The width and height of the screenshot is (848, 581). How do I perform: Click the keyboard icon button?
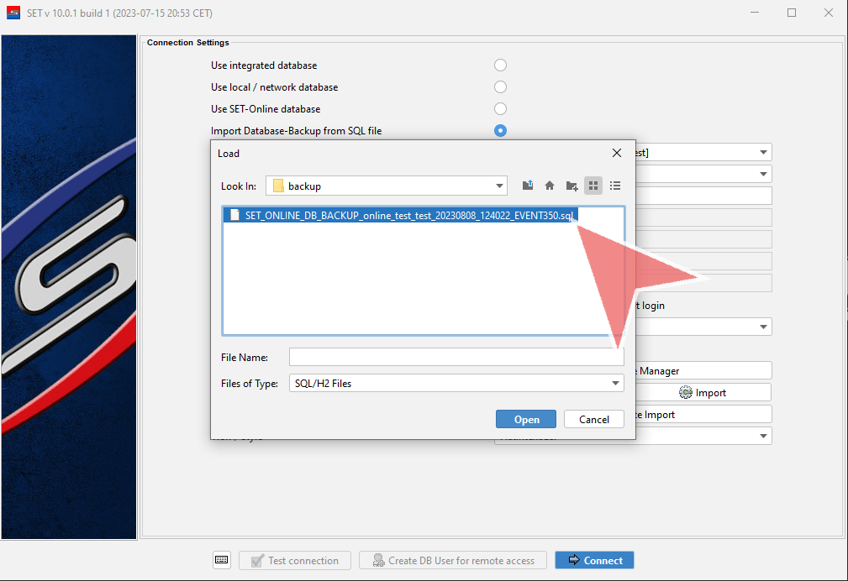pyautogui.click(x=222, y=560)
